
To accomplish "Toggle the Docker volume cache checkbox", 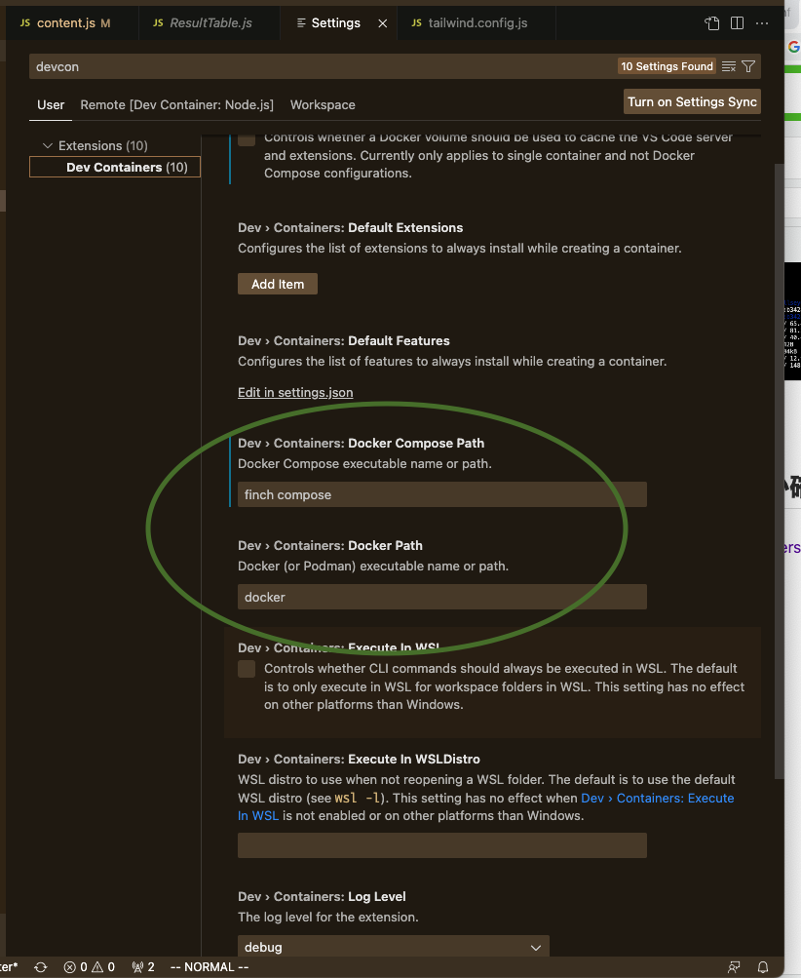I will point(247,138).
